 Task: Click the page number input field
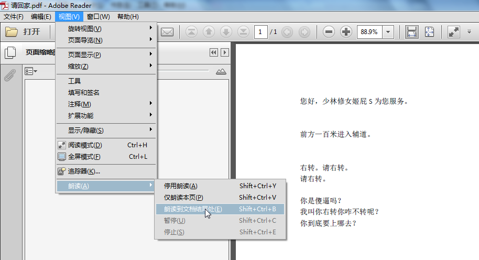(x=260, y=32)
